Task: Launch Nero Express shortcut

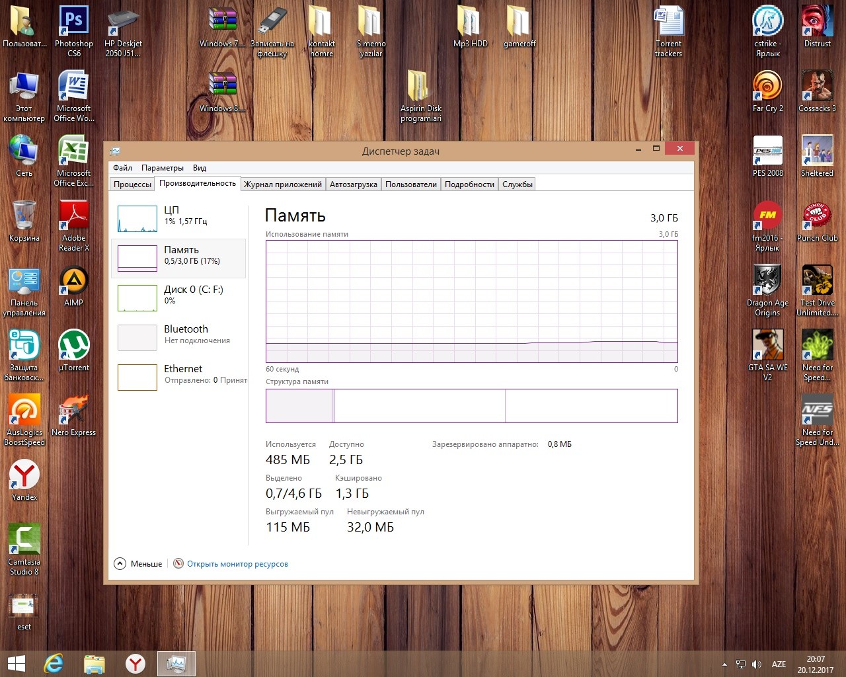Action: point(73,415)
